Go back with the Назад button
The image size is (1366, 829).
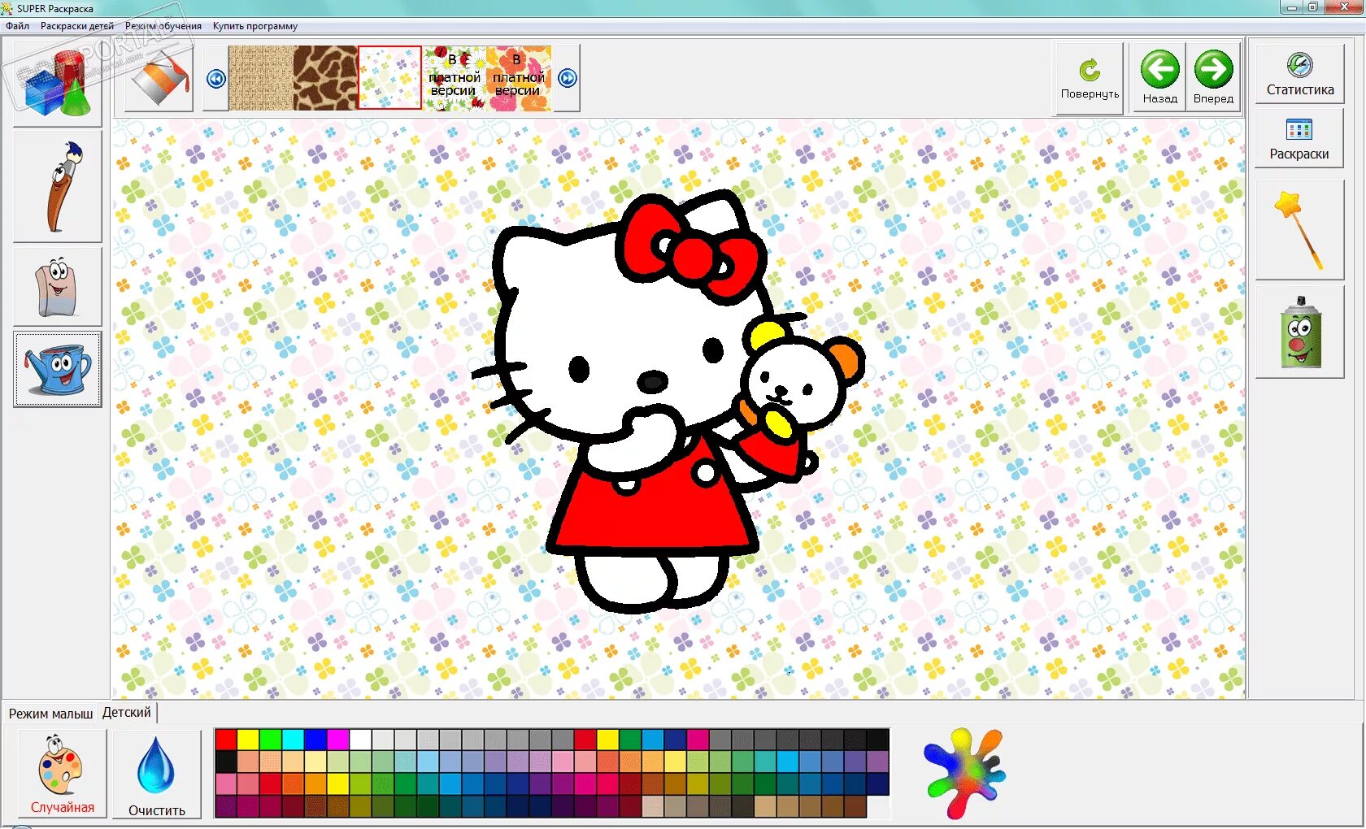click(1159, 79)
